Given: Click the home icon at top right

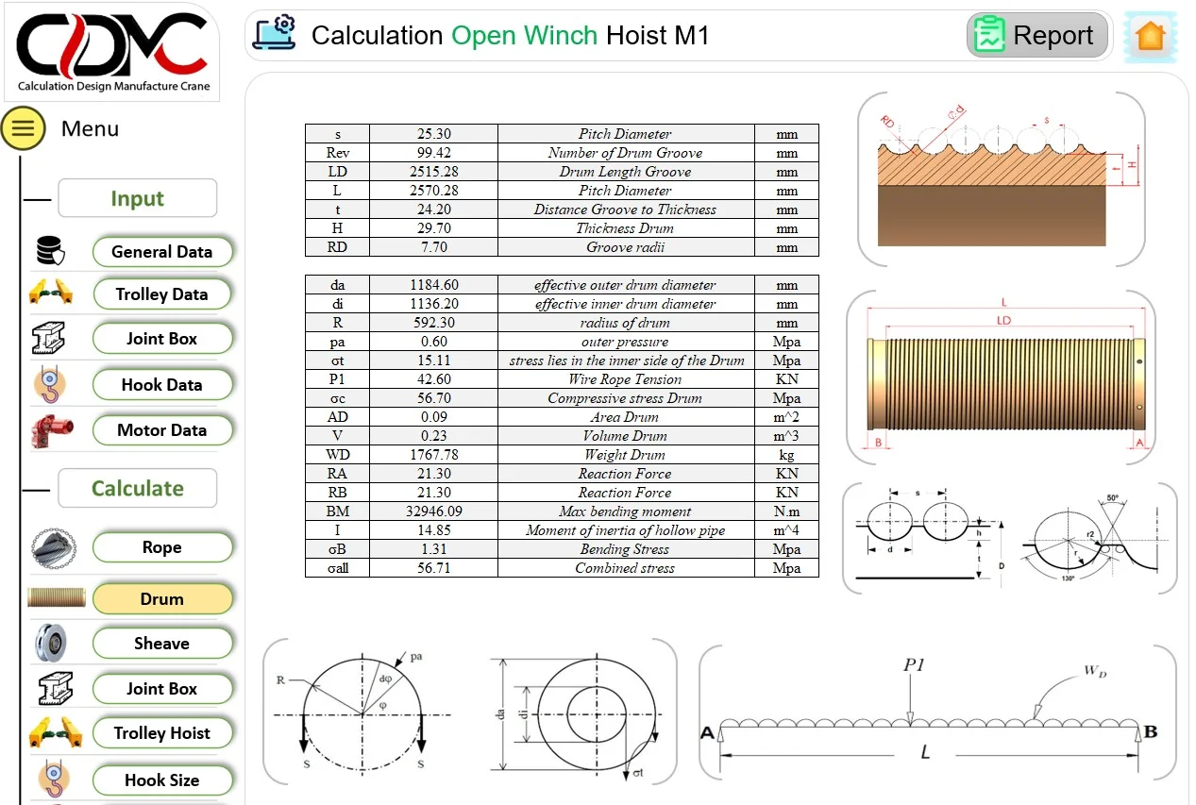Looking at the screenshot, I should [x=1151, y=37].
